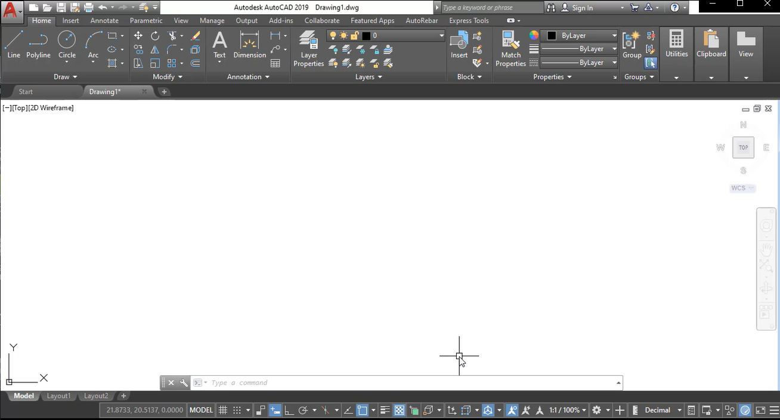Viewport: 780px width, 420px height.
Task: Open the AutoCAD application menu button
Action: (12, 11)
